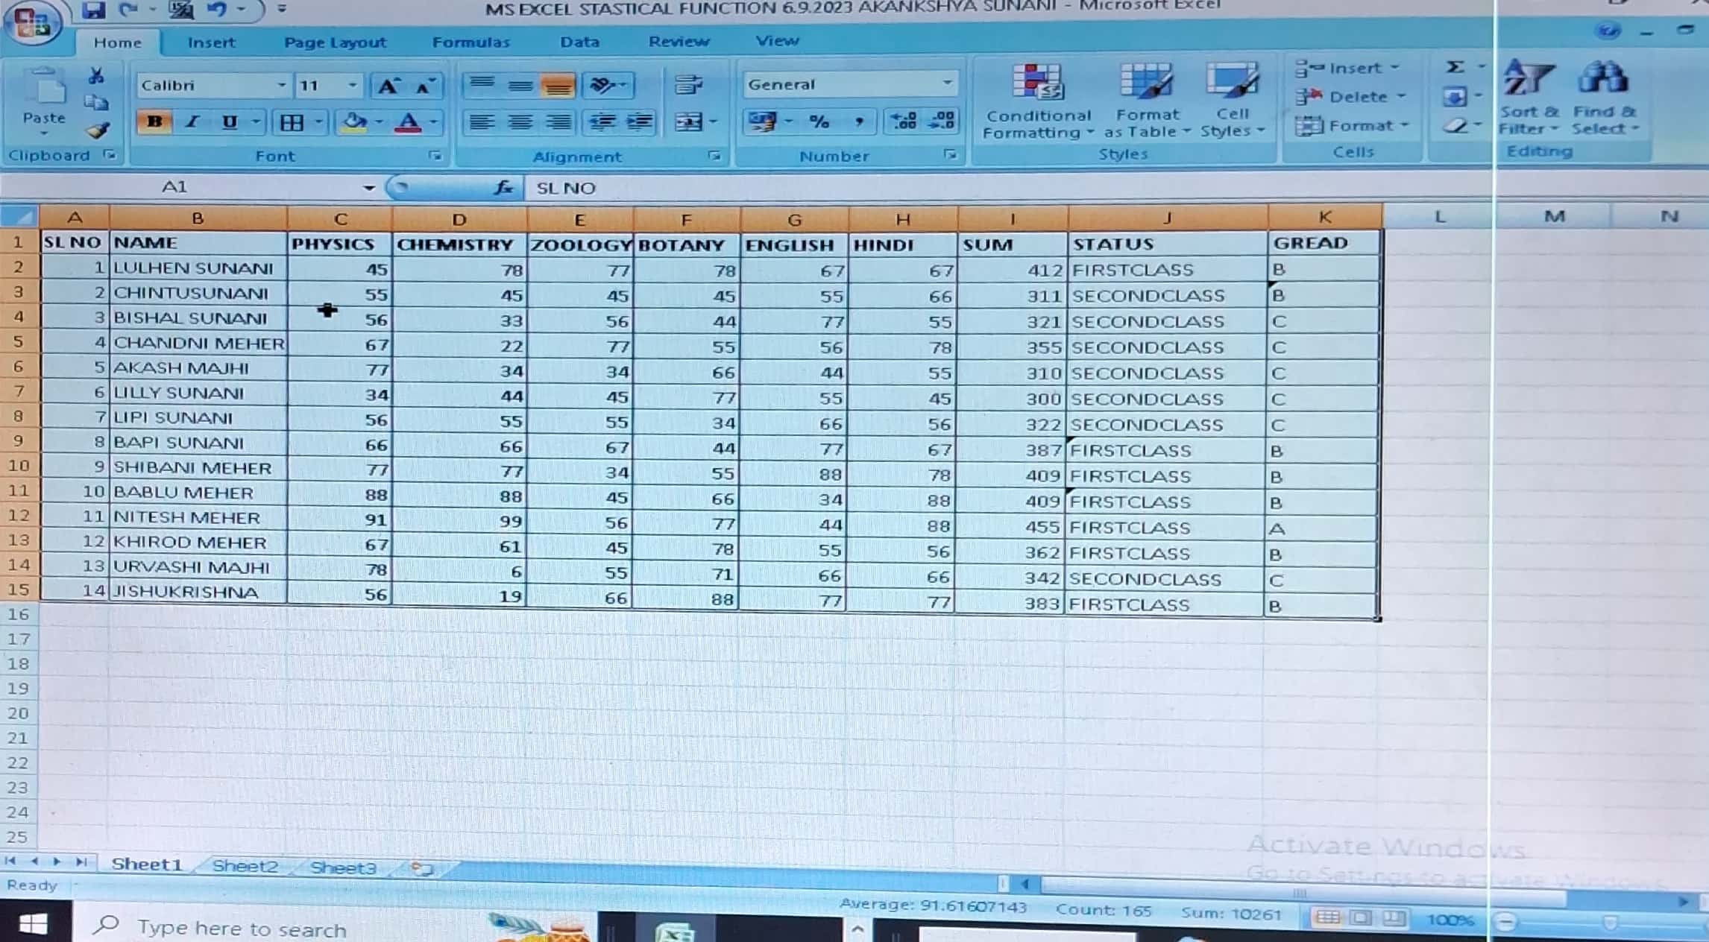The width and height of the screenshot is (1709, 942).
Task: Click the Percent Style button
Action: pyautogui.click(x=819, y=121)
